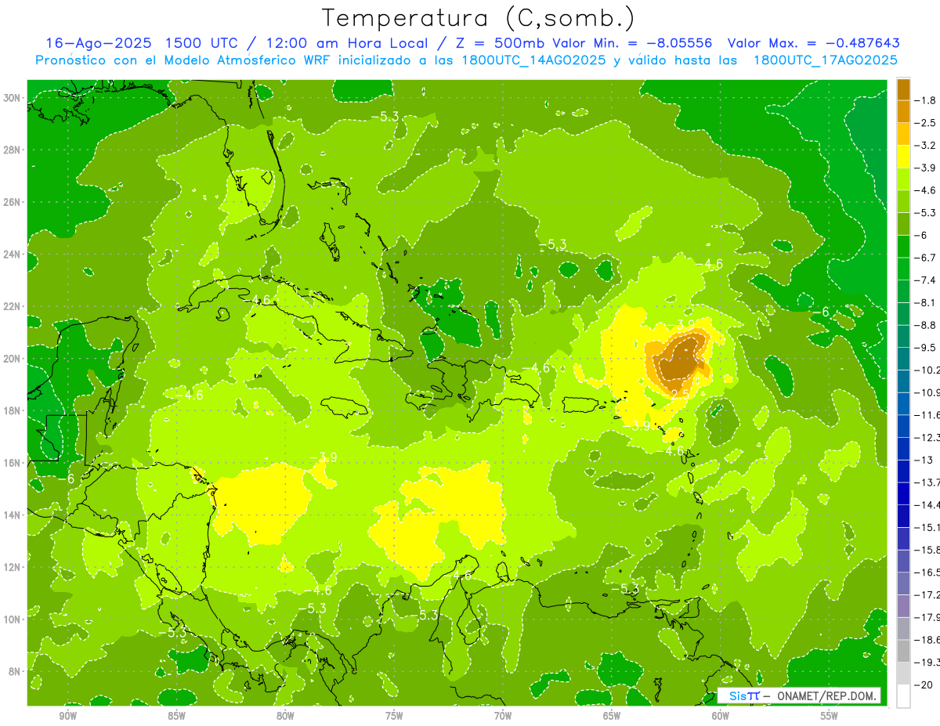Click the gray legend swatch between -18.6 and -19.3
940x726 pixels.
point(903,650)
